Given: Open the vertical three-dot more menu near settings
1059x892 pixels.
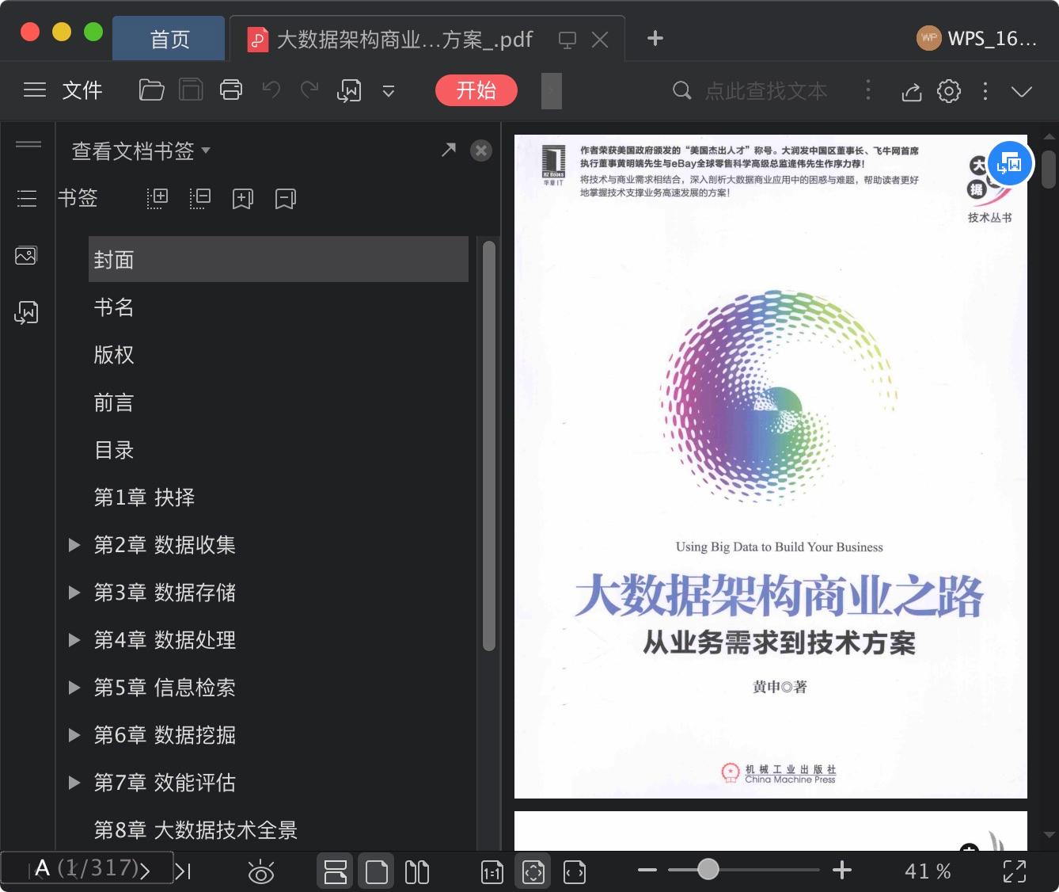Looking at the screenshot, I should [x=985, y=91].
